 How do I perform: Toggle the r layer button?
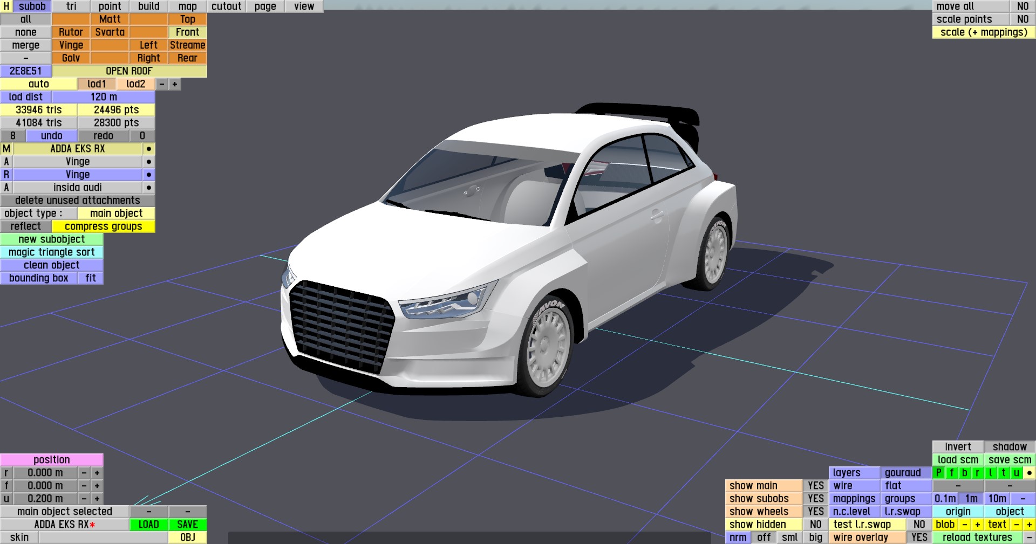tap(978, 472)
